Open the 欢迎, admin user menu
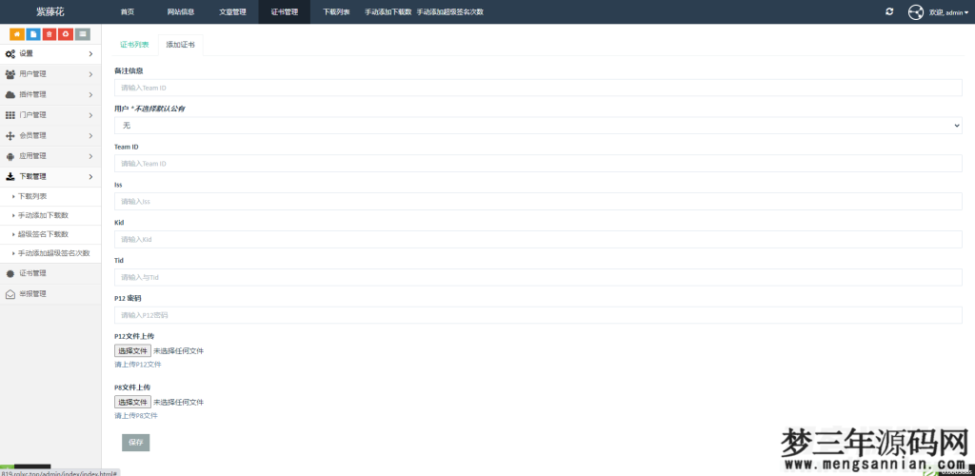The image size is (975, 476). pyautogui.click(x=946, y=12)
